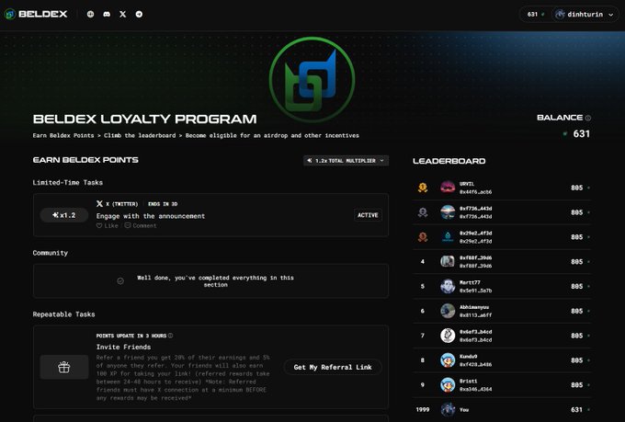Click Martt77's avatar
This screenshot has height=422, width=625.
(x=448, y=286)
